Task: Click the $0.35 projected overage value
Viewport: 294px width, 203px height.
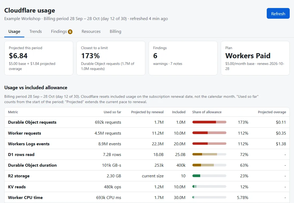Action: (281, 133)
